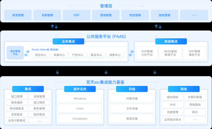Click the down arrow below 数据集成 panel
This screenshot has width=212, height=129.
pyautogui.click(x=155, y=72)
